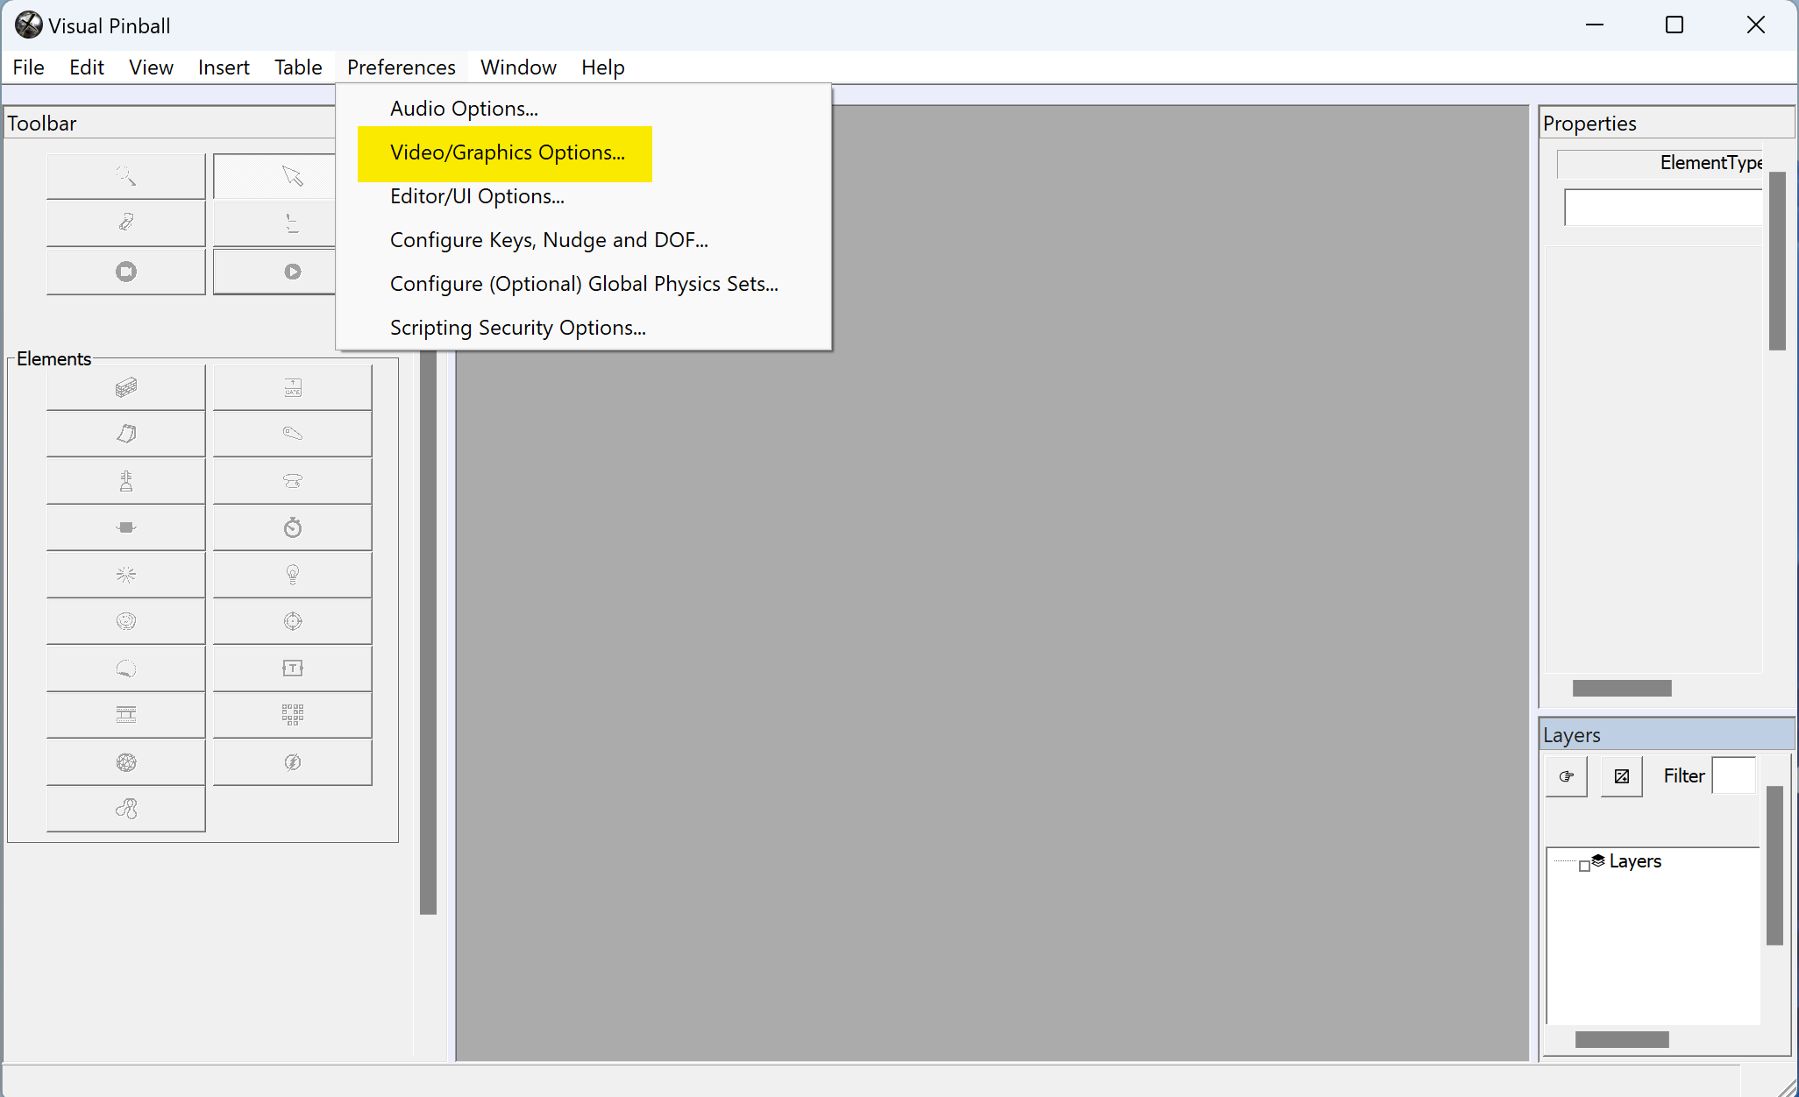
Task: Click the add new layer button
Action: (1621, 776)
